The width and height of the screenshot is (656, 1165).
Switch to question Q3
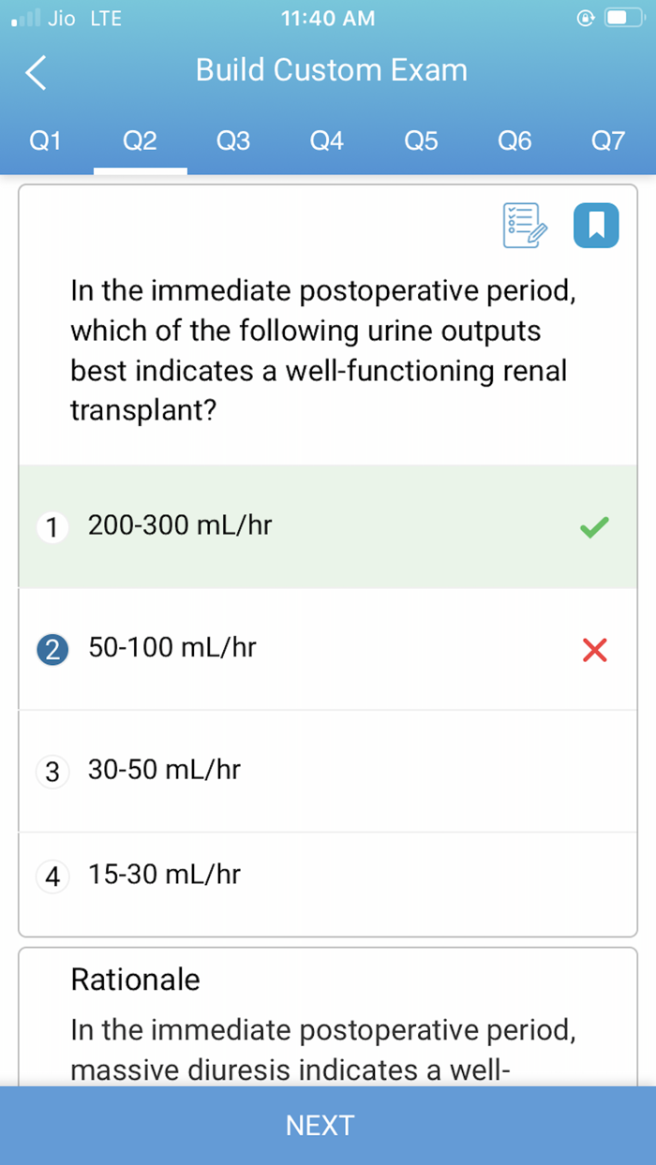(x=232, y=140)
